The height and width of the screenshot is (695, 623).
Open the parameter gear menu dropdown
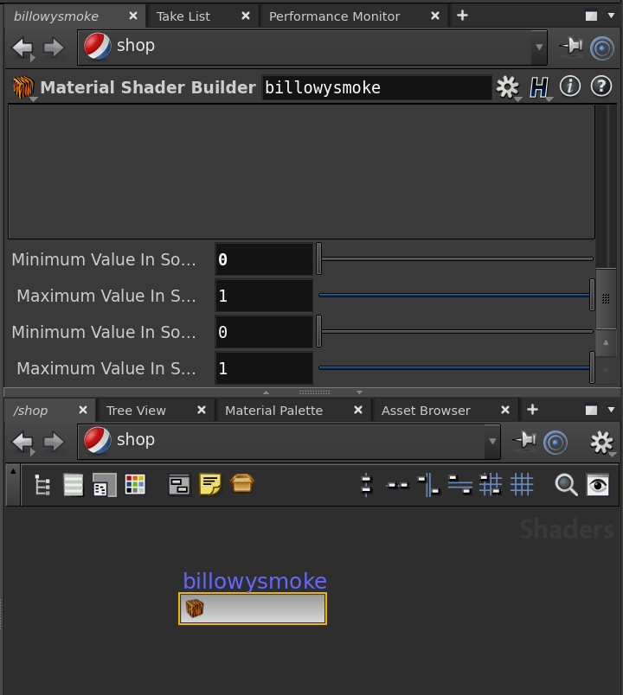pos(507,87)
